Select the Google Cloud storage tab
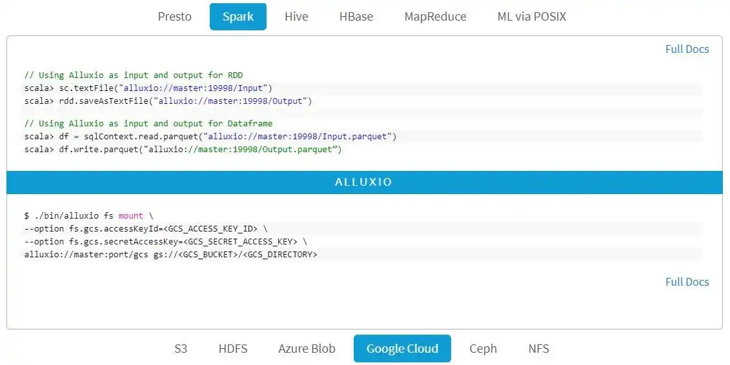730x365 pixels. [402, 348]
